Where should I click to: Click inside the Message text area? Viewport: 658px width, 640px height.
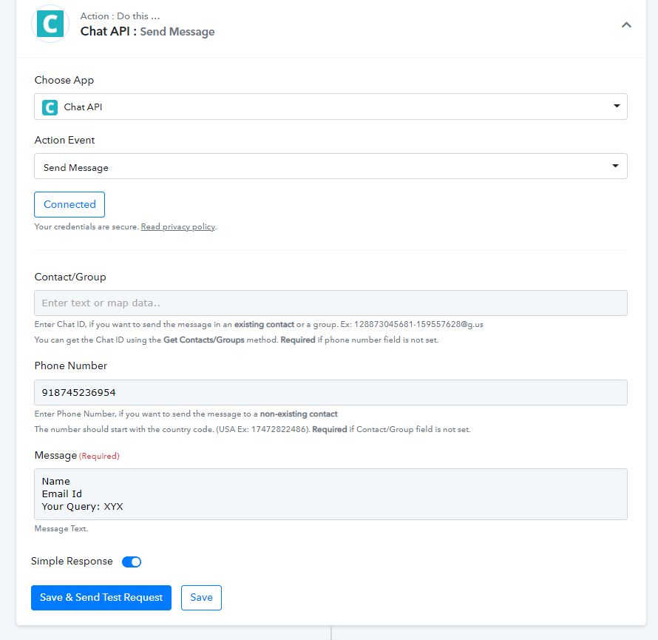coord(330,494)
